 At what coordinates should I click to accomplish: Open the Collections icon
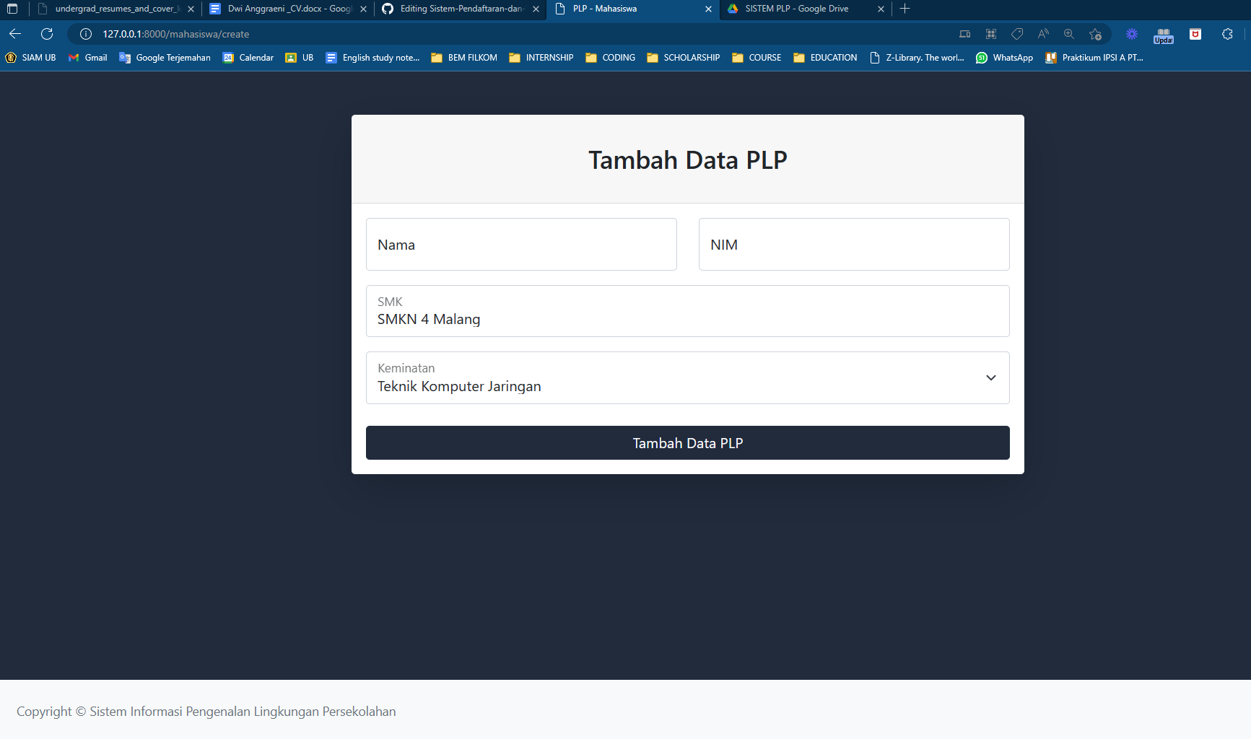click(x=990, y=34)
